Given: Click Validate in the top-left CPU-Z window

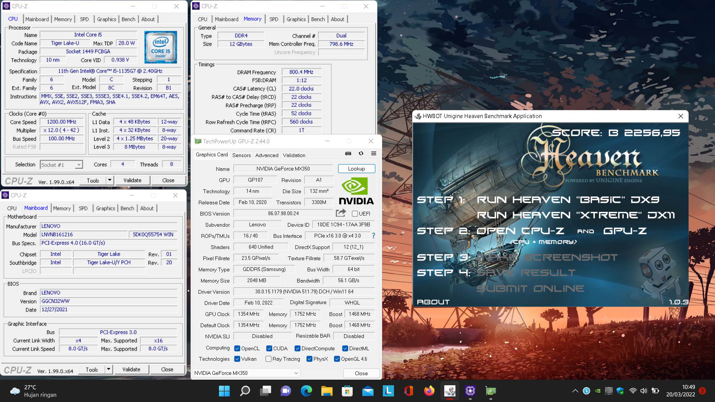Looking at the screenshot, I should coord(132,180).
